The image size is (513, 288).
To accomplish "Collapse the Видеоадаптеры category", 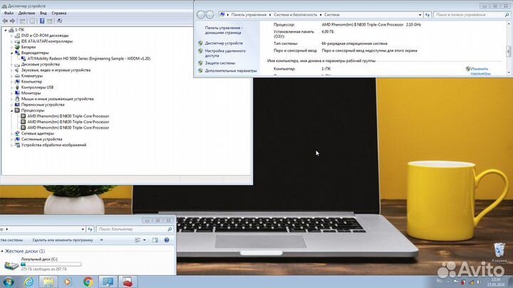I will click(x=11, y=53).
